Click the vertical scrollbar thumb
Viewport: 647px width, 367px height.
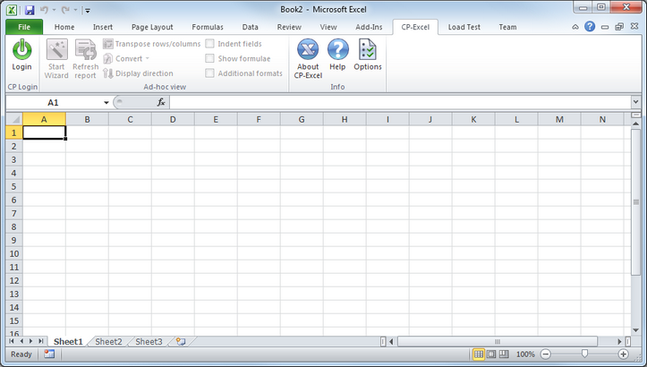point(635,202)
